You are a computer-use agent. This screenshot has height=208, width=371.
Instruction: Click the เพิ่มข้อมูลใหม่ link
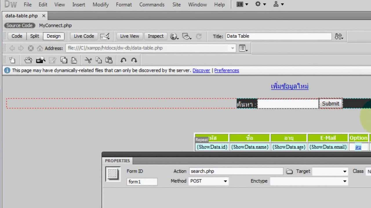[x=290, y=86]
